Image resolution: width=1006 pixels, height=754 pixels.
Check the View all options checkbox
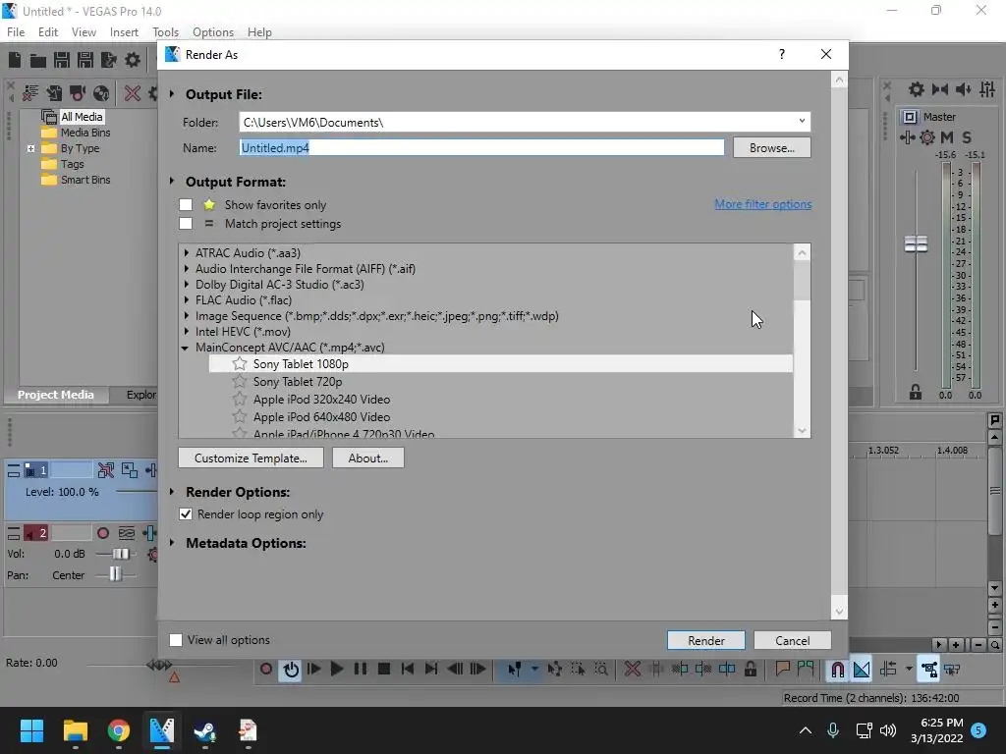(x=175, y=640)
